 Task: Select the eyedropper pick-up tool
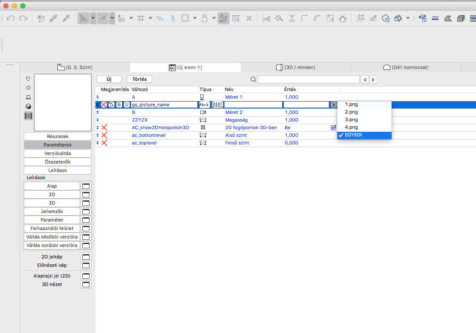point(53,18)
